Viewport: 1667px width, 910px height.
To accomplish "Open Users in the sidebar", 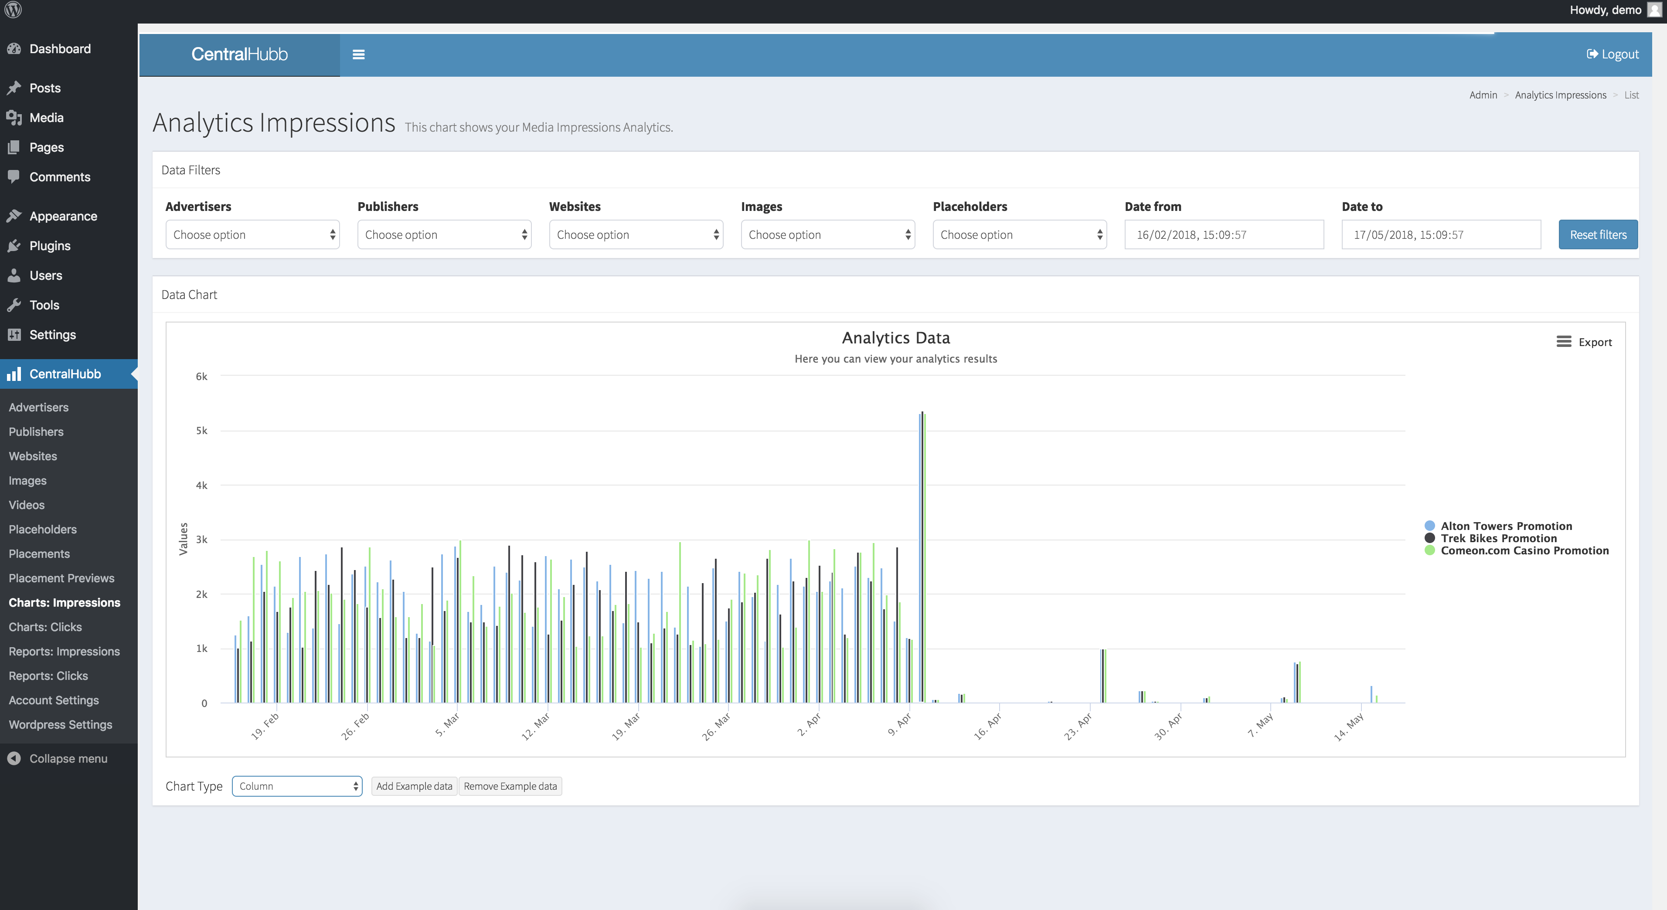I will pyautogui.click(x=46, y=275).
